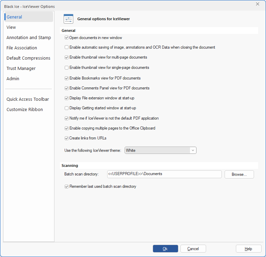Enable automatic saving when closing document
This screenshot has width=266, height=257.
click(x=67, y=47)
